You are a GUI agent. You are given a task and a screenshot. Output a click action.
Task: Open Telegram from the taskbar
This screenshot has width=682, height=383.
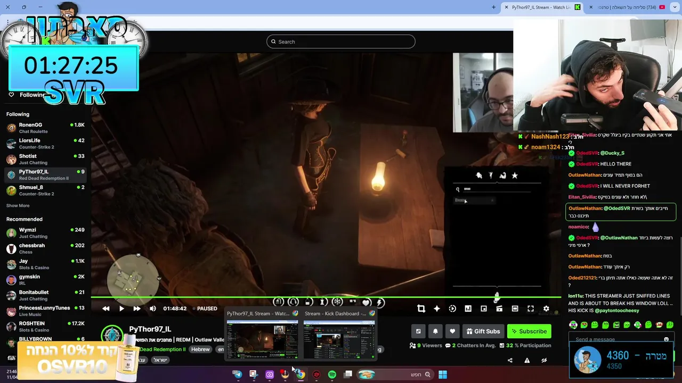(x=237, y=374)
